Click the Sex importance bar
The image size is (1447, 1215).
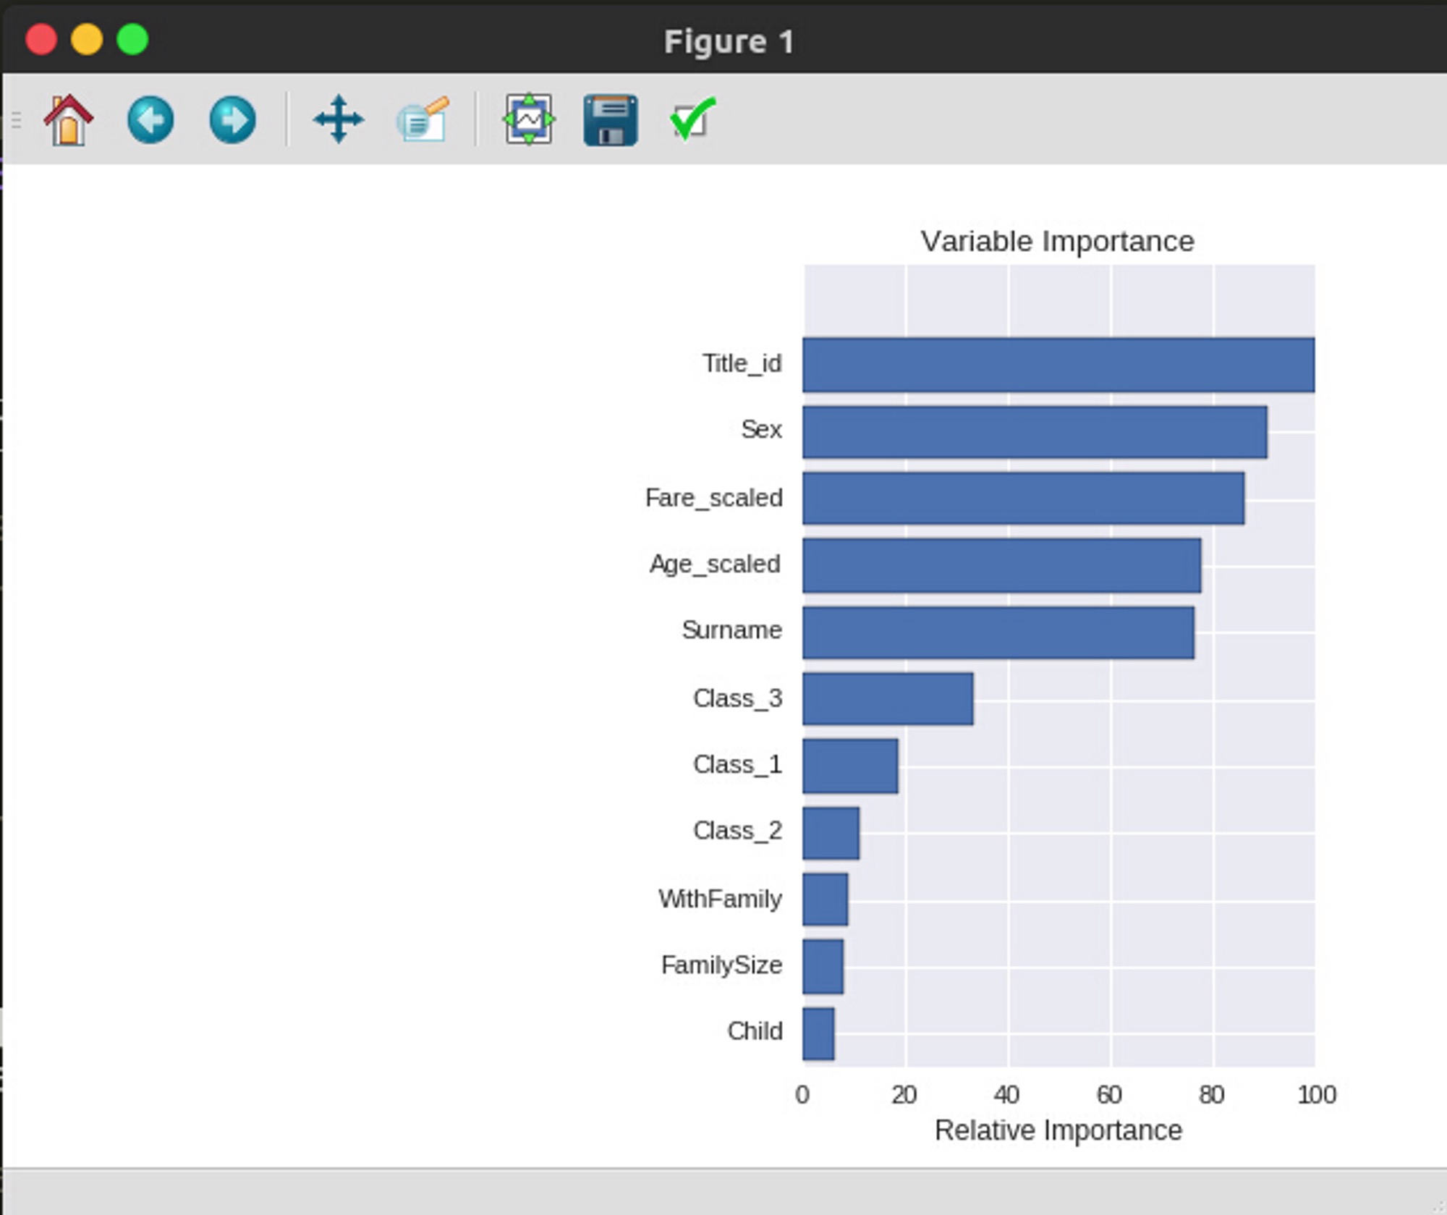(1035, 432)
